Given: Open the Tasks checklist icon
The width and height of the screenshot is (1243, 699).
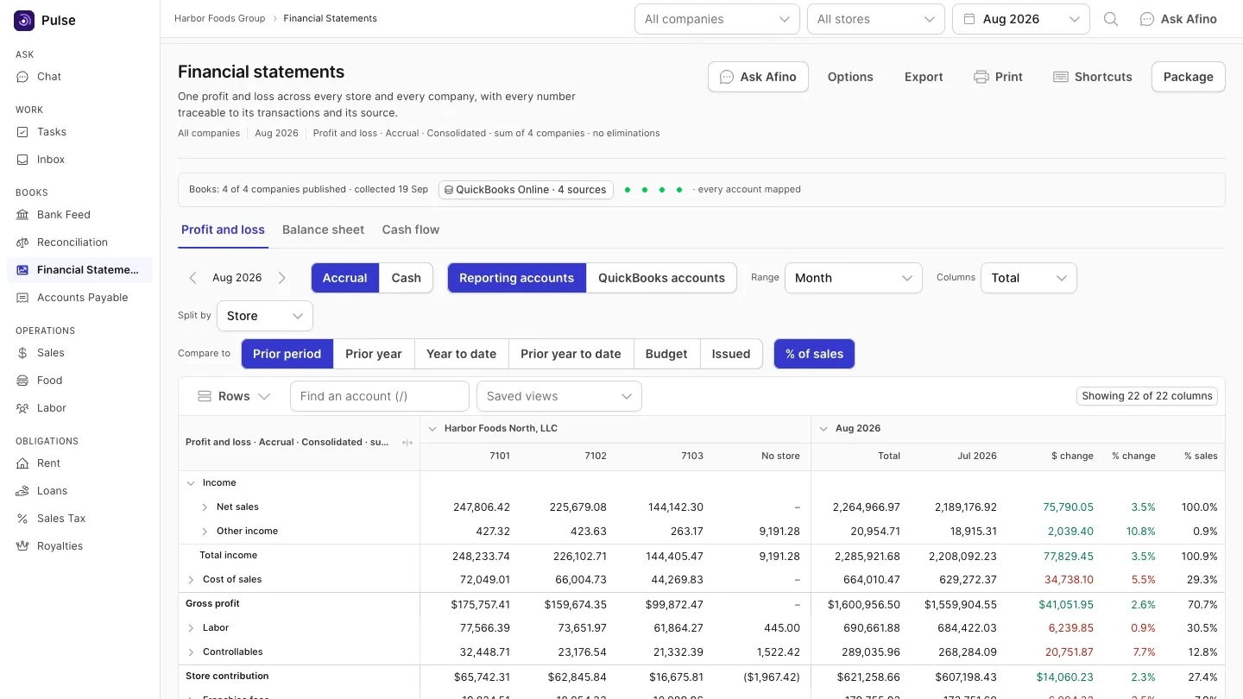Looking at the screenshot, I should coord(22,132).
